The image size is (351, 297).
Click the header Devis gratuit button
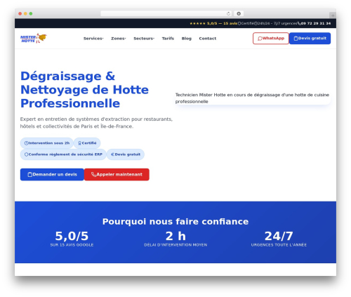pyautogui.click(x=310, y=39)
